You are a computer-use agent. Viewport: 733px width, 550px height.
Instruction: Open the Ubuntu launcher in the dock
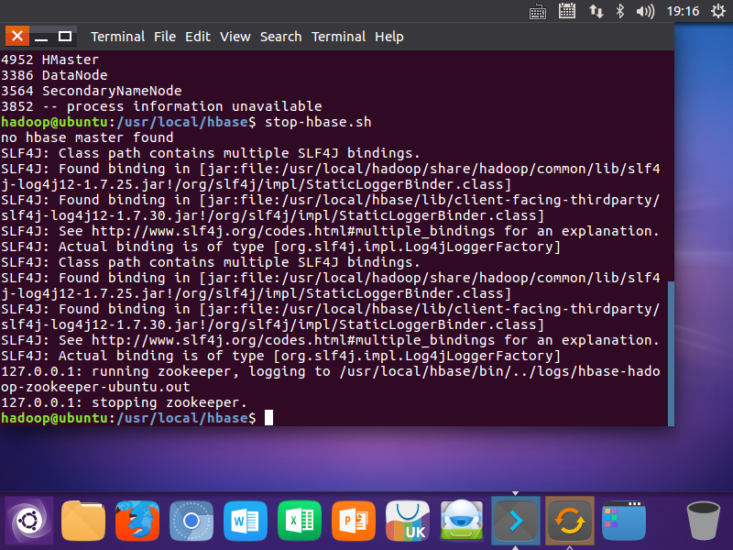click(x=29, y=521)
